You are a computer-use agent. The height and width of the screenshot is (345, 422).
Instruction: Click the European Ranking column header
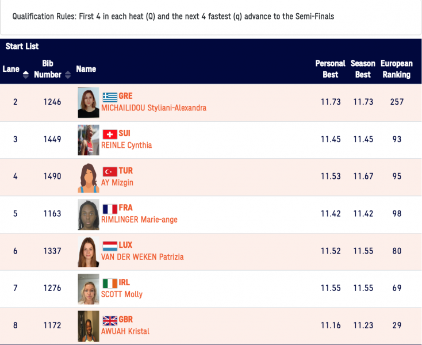coord(396,69)
